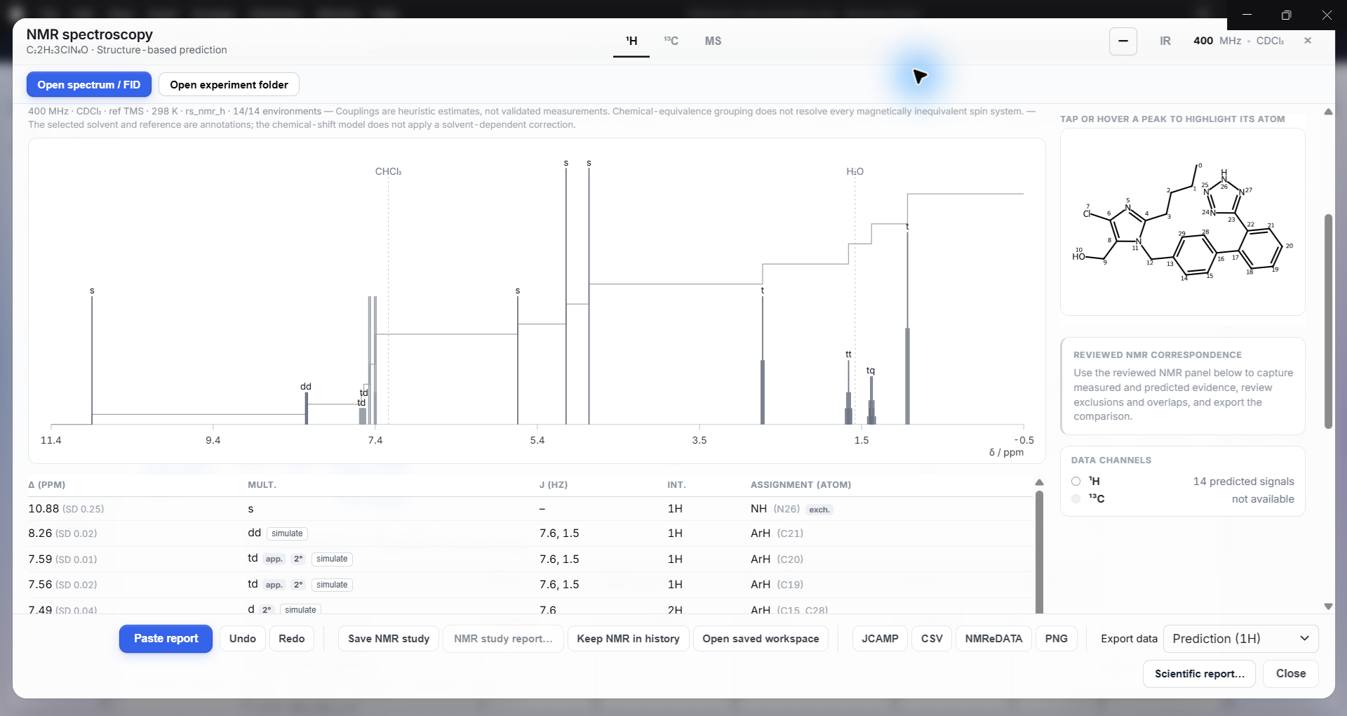Image resolution: width=1347 pixels, height=716 pixels.
Task: Select the 1H tab
Action: (x=631, y=41)
